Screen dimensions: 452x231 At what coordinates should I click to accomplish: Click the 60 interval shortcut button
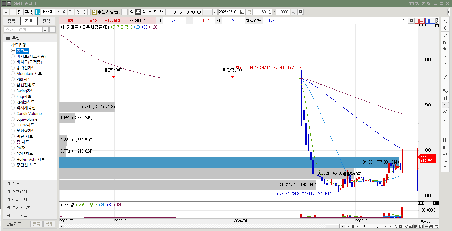[x=199, y=12]
